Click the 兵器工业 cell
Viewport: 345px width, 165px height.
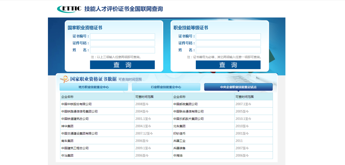(x=203, y=141)
